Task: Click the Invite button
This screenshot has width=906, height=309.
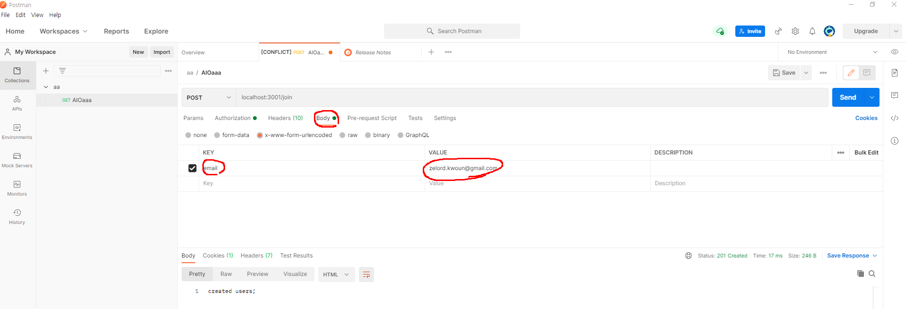Action: tap(750, 31)
